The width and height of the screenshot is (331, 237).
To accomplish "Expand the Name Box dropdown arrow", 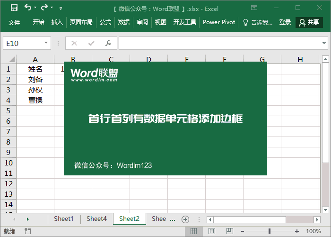I will coord(46,43).
